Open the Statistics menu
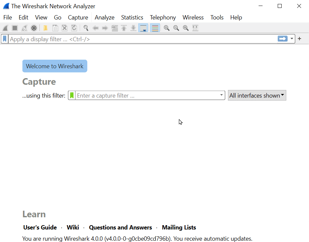The height and width of the screenshot is (242, 309). pyautogui.click(x=132, y=17)
